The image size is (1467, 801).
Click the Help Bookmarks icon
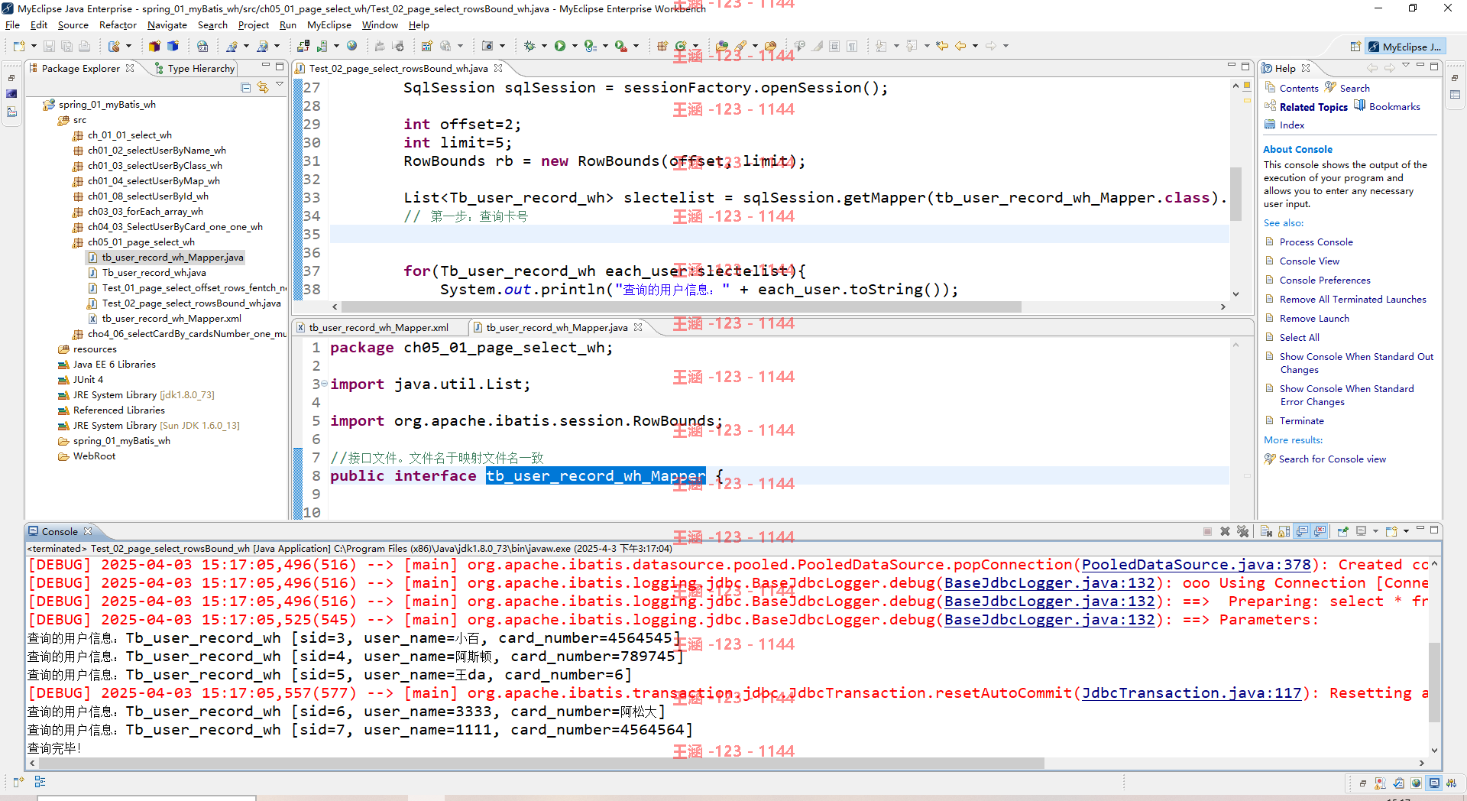(1359, 105)
